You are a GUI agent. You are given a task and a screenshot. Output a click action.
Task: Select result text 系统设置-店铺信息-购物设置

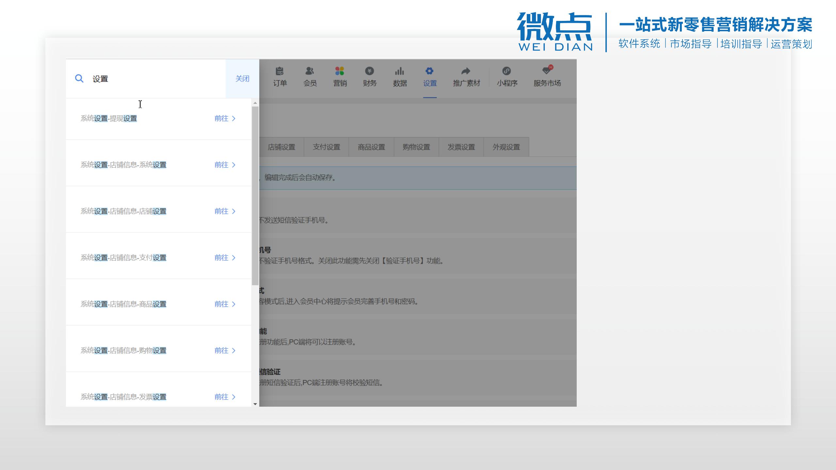123,350
